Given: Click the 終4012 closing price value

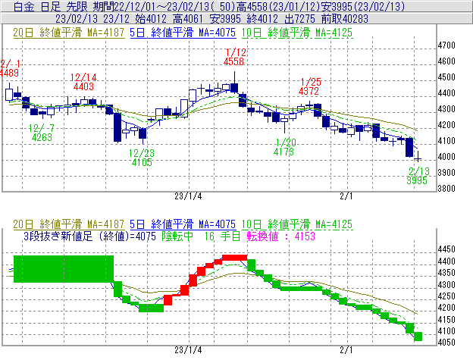Looking at the screenshot, I should point(262,19).
